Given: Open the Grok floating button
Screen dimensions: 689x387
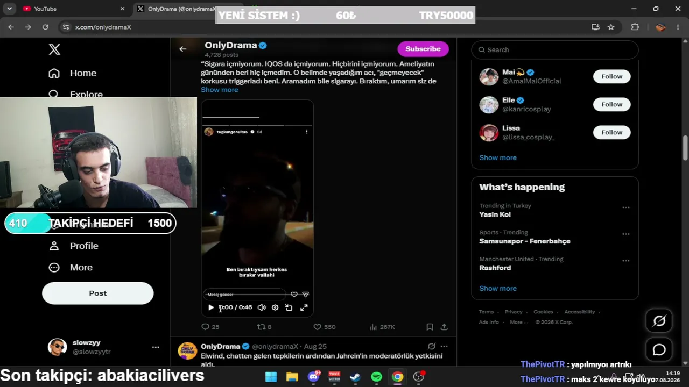Looking at the screenshot, I should point(659,321).
